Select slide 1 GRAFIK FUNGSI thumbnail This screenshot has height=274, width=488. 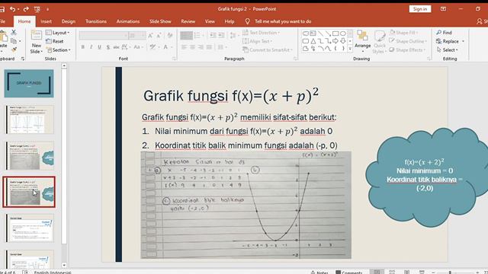(x=29, y=83)
